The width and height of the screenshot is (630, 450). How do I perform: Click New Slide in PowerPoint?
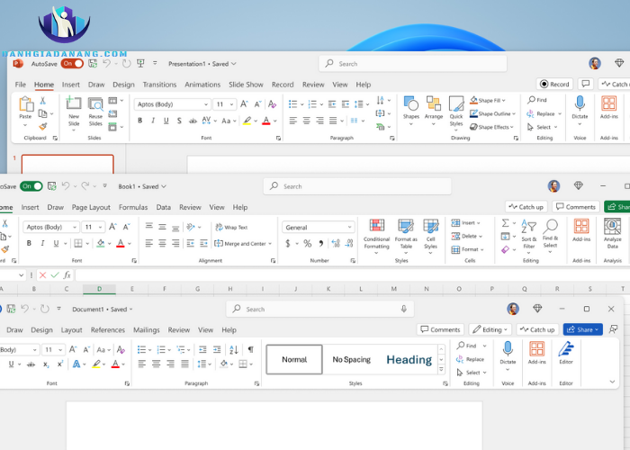click(74, 112)
